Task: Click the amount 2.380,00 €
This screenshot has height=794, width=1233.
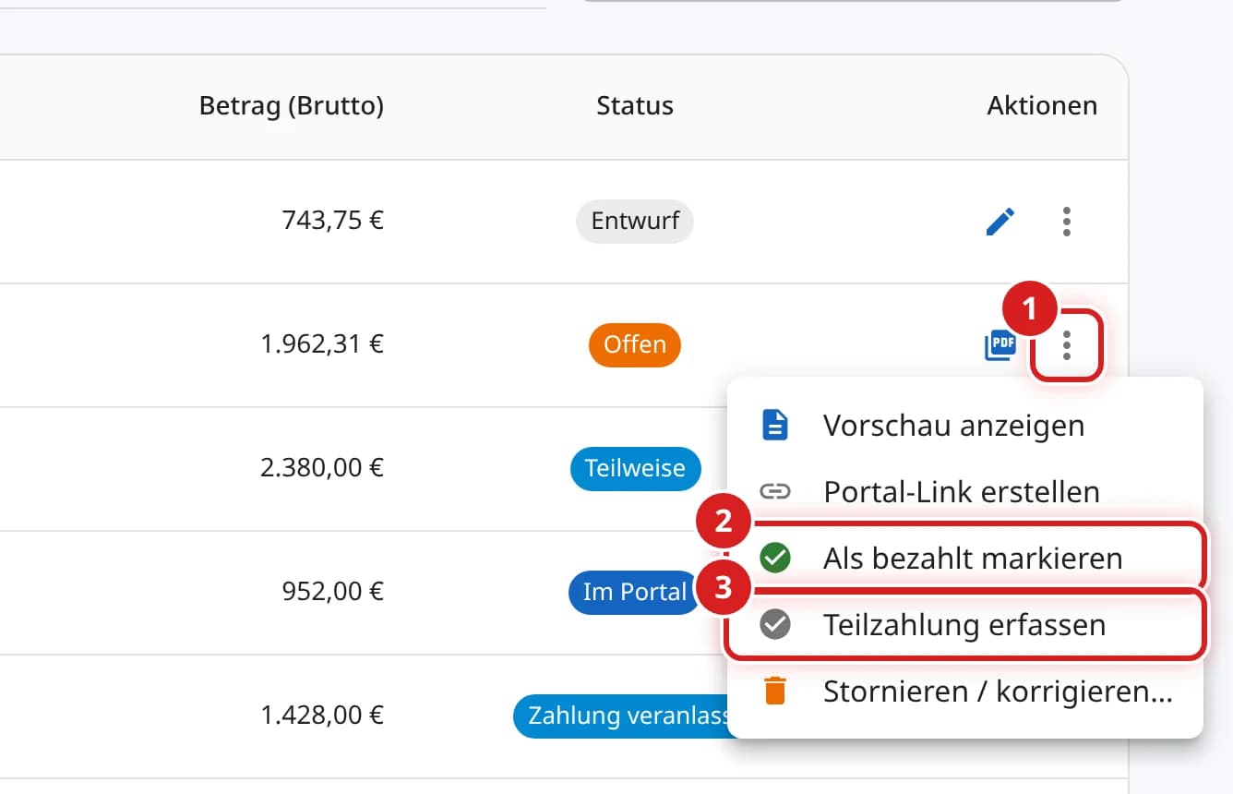Action: click(x=322, y=468)
